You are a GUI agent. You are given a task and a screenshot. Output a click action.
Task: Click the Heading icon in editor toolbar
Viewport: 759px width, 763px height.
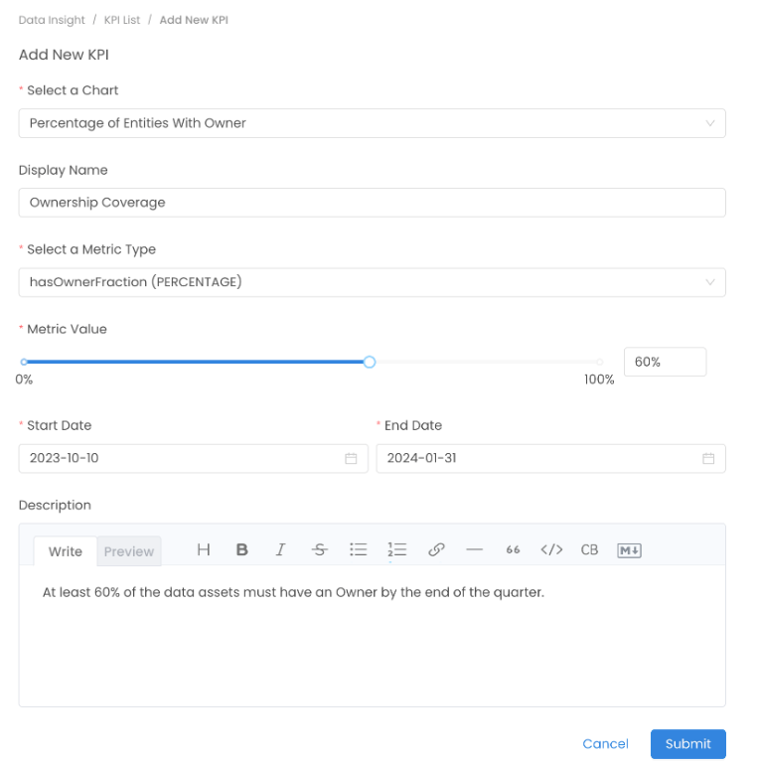(204, 549)
